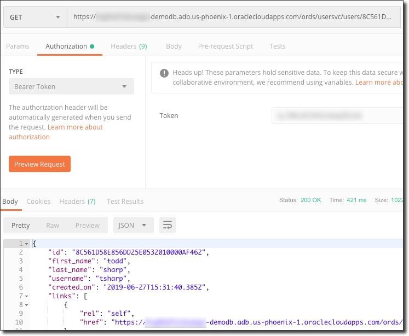Click the Heads up warning icon
The image size is (409, 336).
coord(164,73)
